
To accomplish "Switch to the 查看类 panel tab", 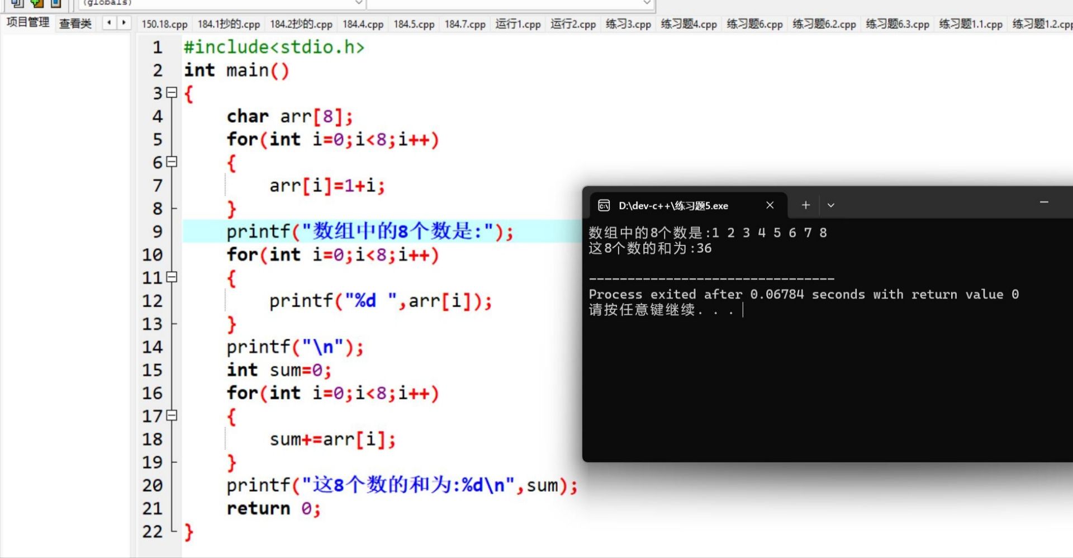I will [75, 23].
